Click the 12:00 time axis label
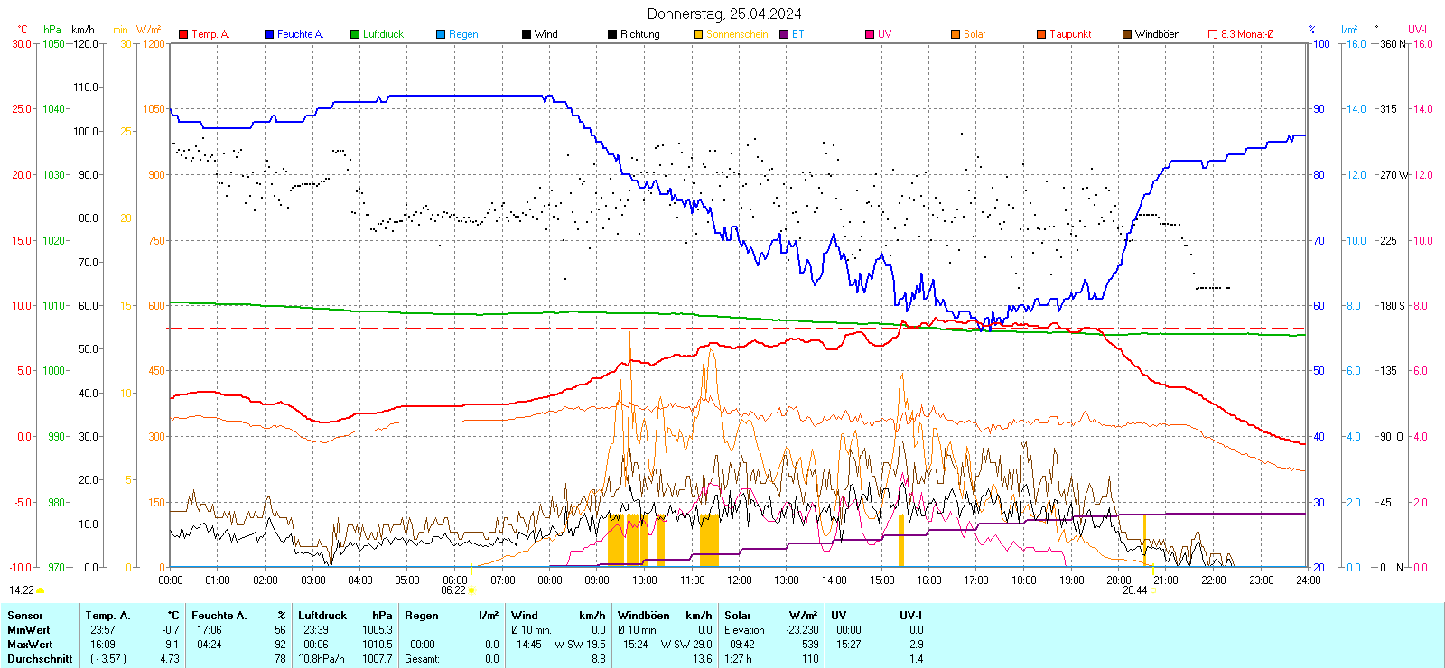Image resolution: width=1445 pixels, height=668 pixels. (739, 580)
